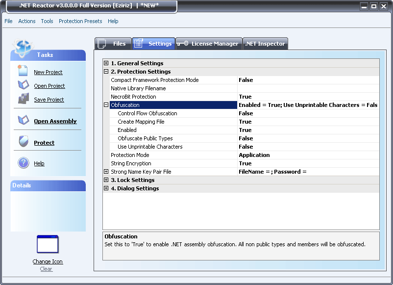Select the Native Library Filename row
Screen dimensions: 393x285
click(245, 88)
